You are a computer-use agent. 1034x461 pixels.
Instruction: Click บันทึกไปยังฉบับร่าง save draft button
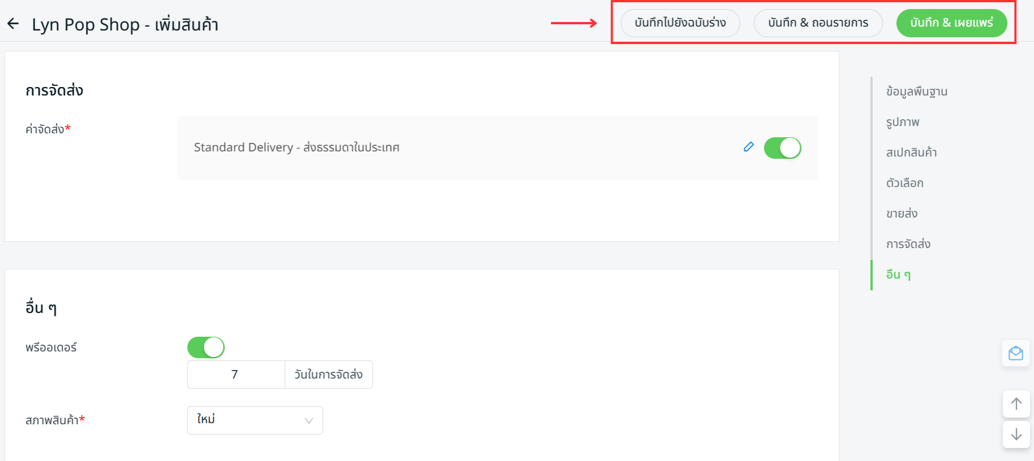coord(680,23)
